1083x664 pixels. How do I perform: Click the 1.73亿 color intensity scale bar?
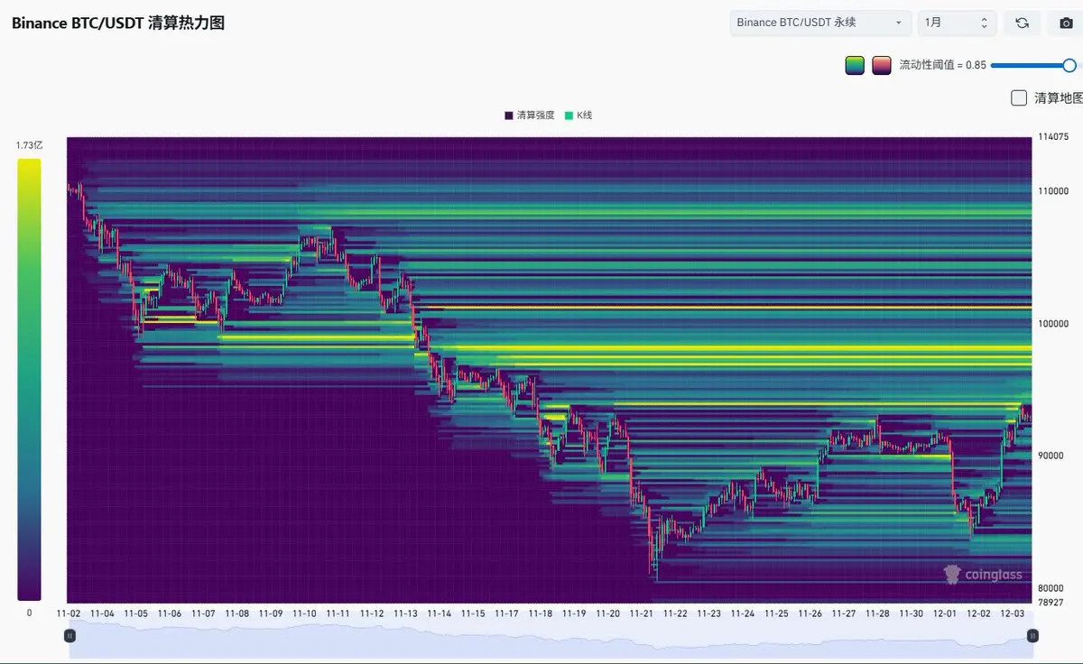pyautogui.click(x=29, y=380)
